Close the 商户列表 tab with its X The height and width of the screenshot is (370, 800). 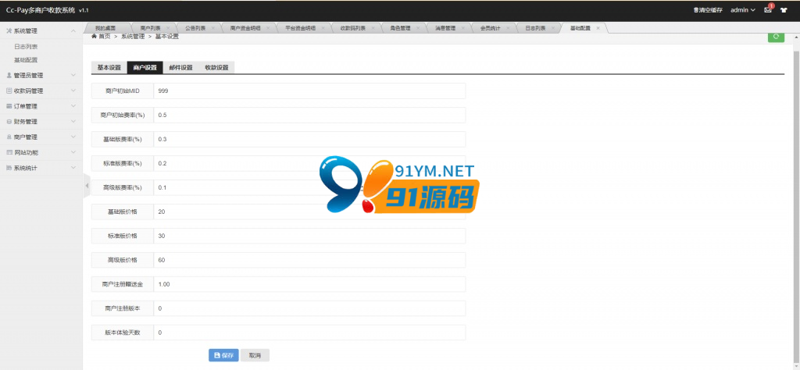168,28
